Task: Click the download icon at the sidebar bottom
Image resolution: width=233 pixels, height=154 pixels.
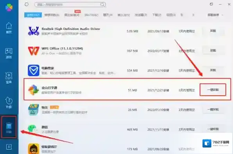Action: [x=9, y=147]
